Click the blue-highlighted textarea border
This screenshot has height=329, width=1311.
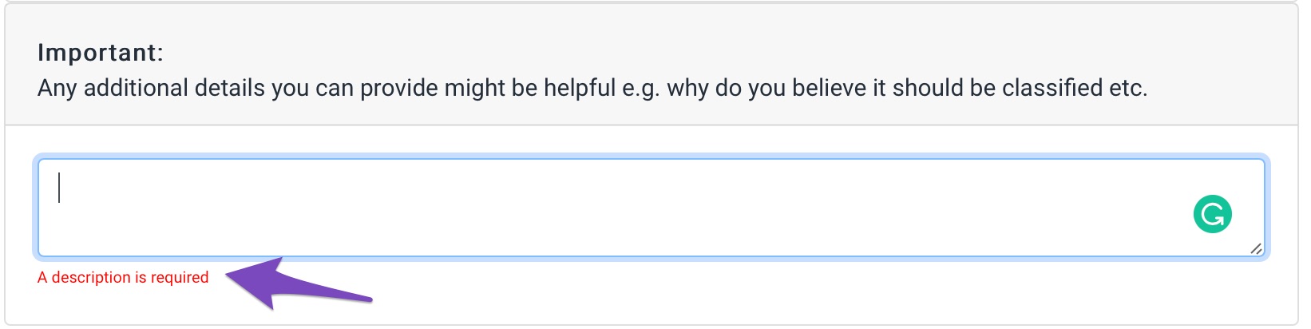click(652, 160)
